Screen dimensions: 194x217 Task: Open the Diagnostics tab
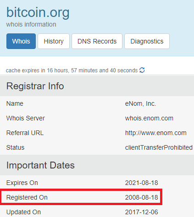147,41
